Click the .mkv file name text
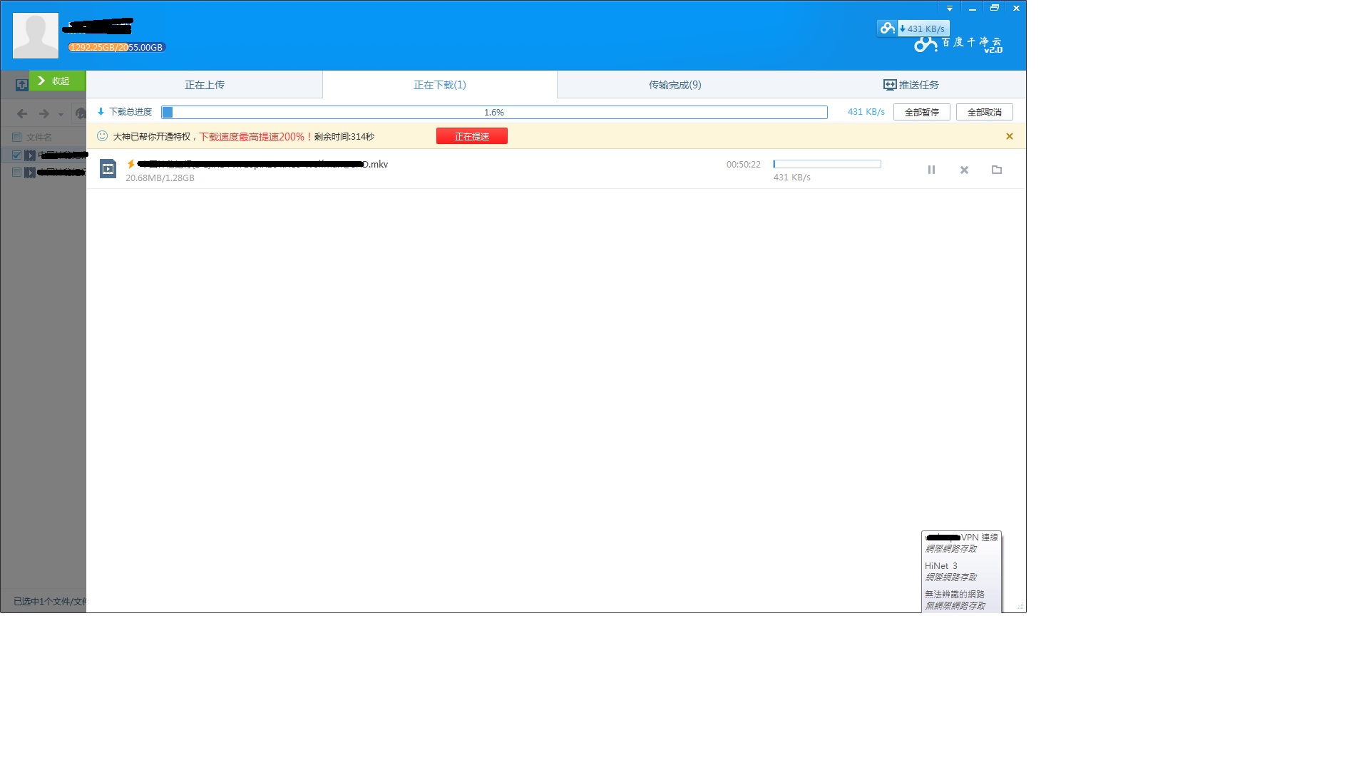The width and height of the screenshot is (1369, 770). pyautogui.click(x=262, y=164)
